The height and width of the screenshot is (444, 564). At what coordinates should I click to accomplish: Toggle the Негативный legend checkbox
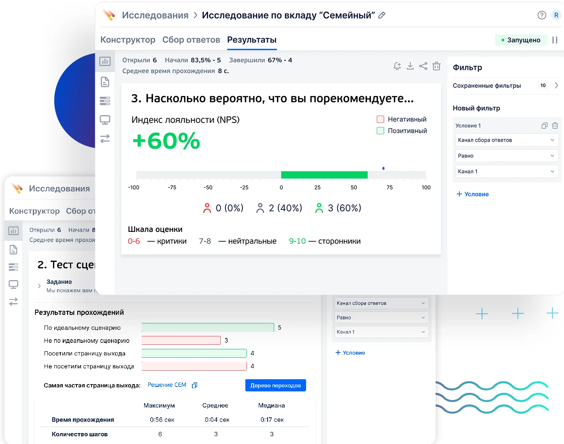380,119
